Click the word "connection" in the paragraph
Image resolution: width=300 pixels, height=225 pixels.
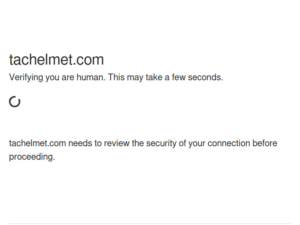[x=228, y=143]
